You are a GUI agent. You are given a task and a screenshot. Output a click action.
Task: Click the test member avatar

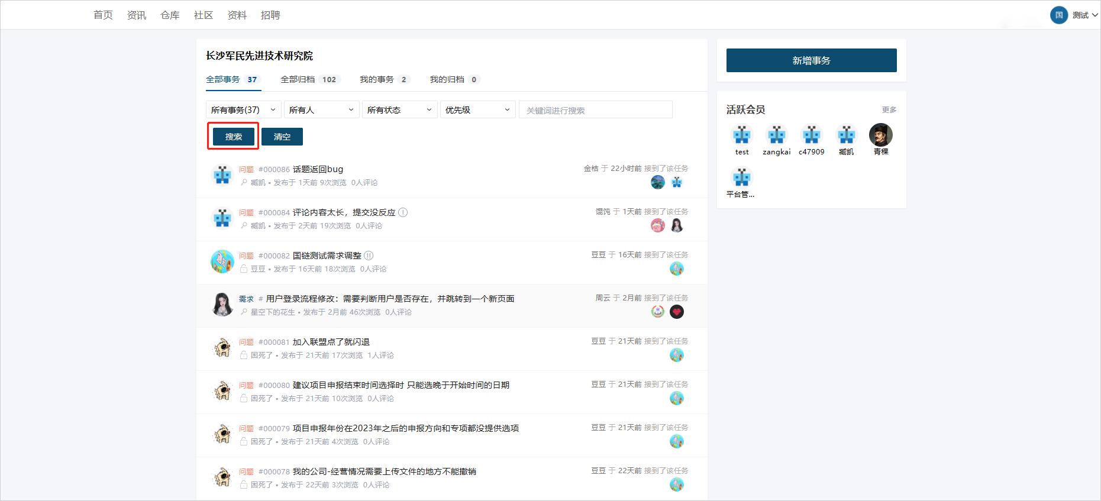(741, 135)
